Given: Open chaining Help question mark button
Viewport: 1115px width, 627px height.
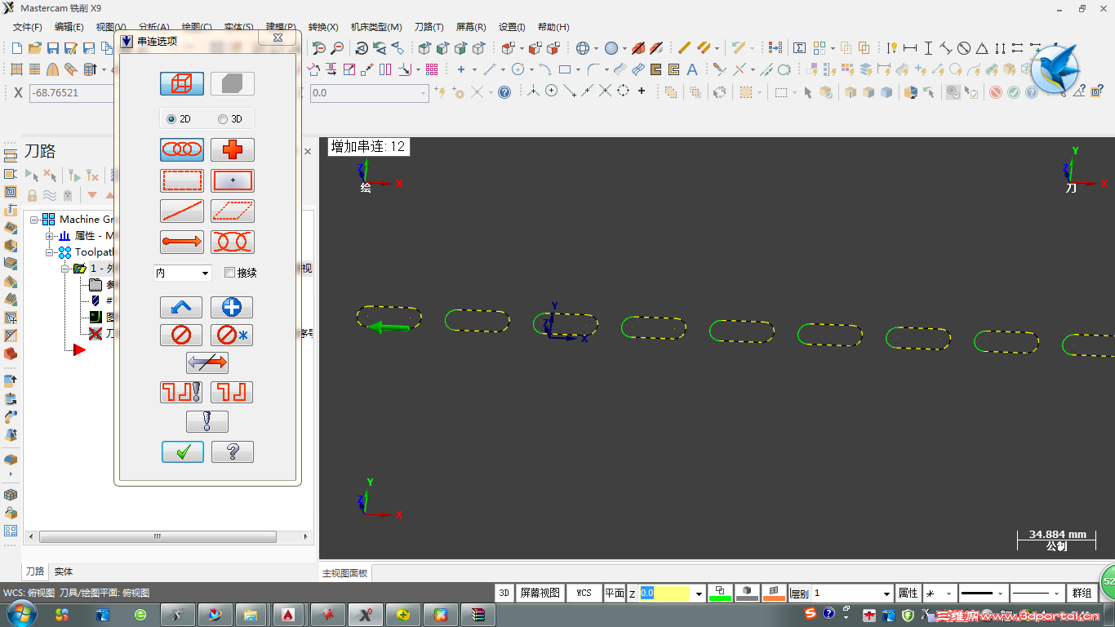Looking at the screenshot, I should (x=233, y=451).
